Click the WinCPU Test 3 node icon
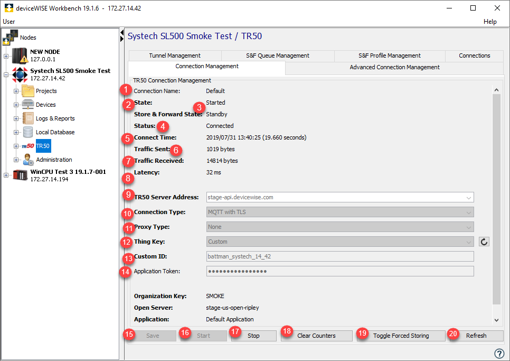Screen dimensions: 510x361 [x=20, y=175]
